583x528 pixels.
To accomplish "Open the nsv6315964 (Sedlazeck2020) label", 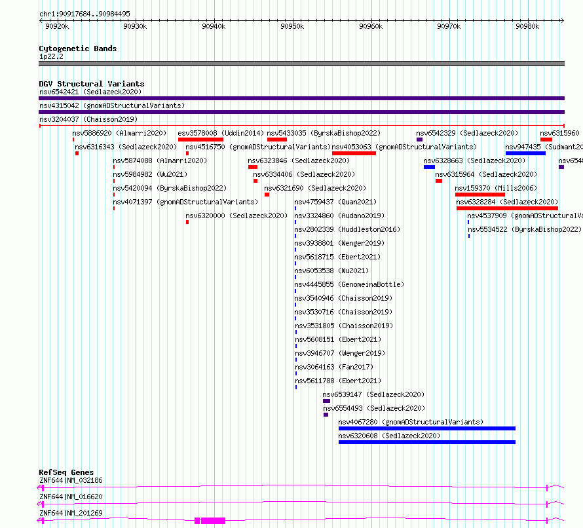I will (486, 174).
